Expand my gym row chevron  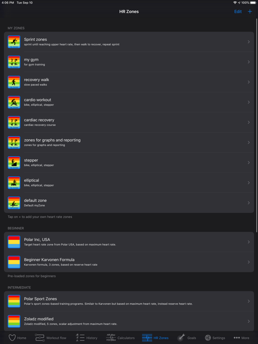249,62
